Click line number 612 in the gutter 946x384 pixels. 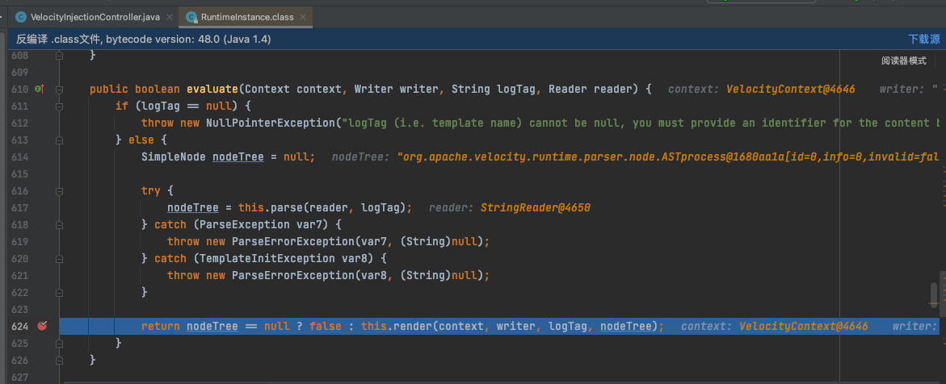19,123
